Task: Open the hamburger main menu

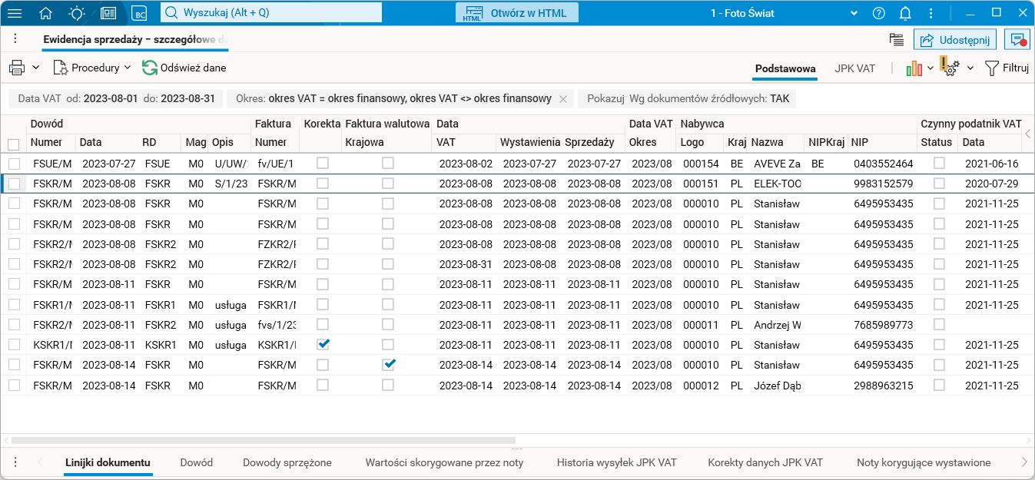Action: pos(15,12)
